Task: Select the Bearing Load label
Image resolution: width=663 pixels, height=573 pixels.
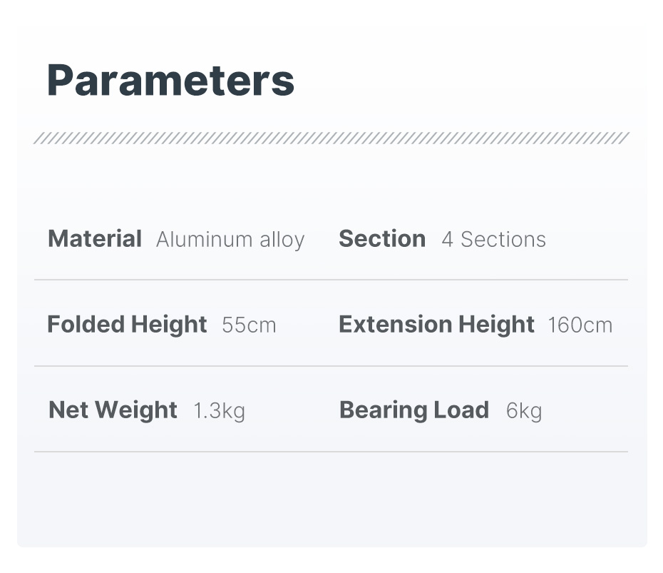Action: point(414,410)
